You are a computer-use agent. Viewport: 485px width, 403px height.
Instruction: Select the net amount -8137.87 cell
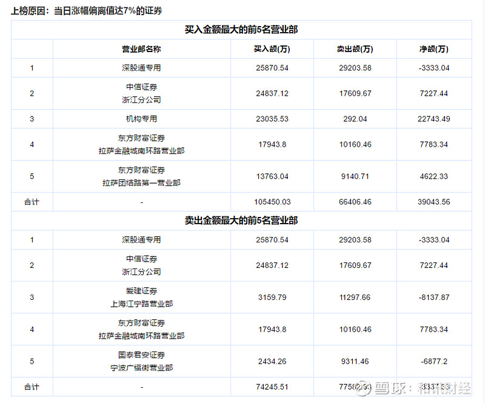click(x=433, y=297)
